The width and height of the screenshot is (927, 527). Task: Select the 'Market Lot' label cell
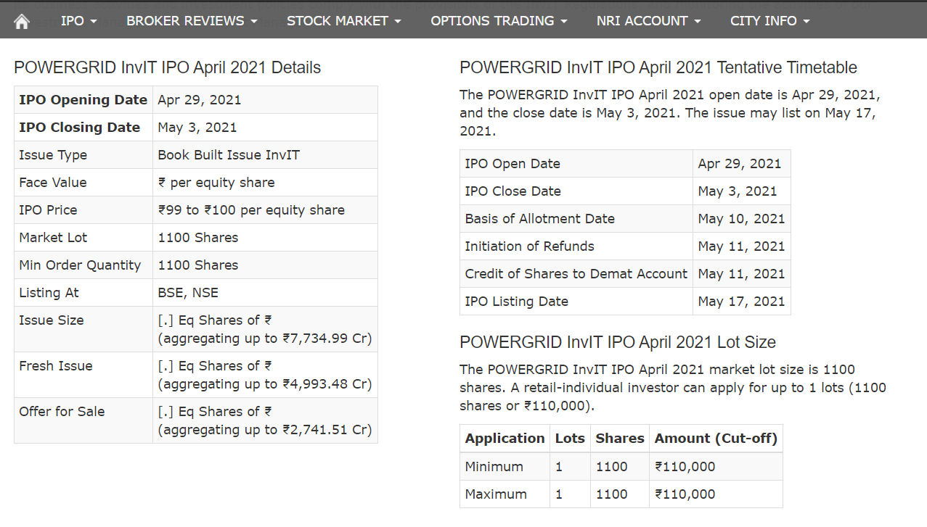point(83,238)
